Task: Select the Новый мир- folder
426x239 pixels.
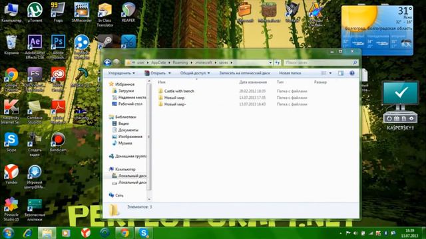Action: 174,104
